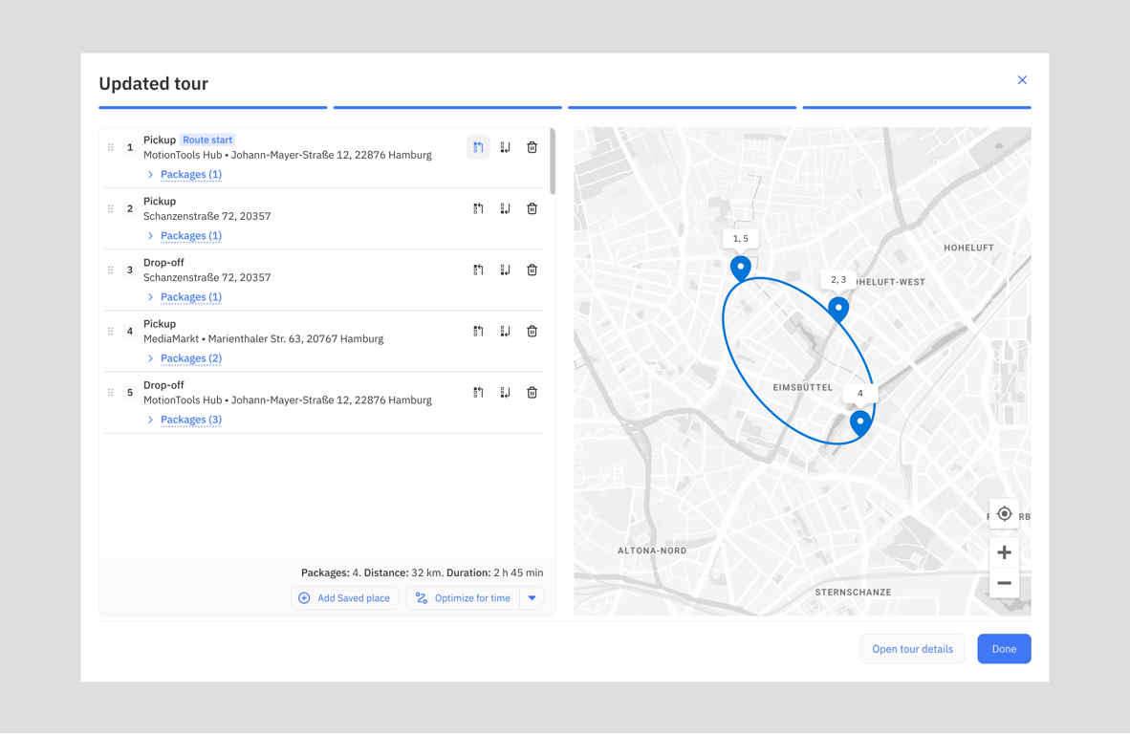Click the first progress step bar

point(212,107)
